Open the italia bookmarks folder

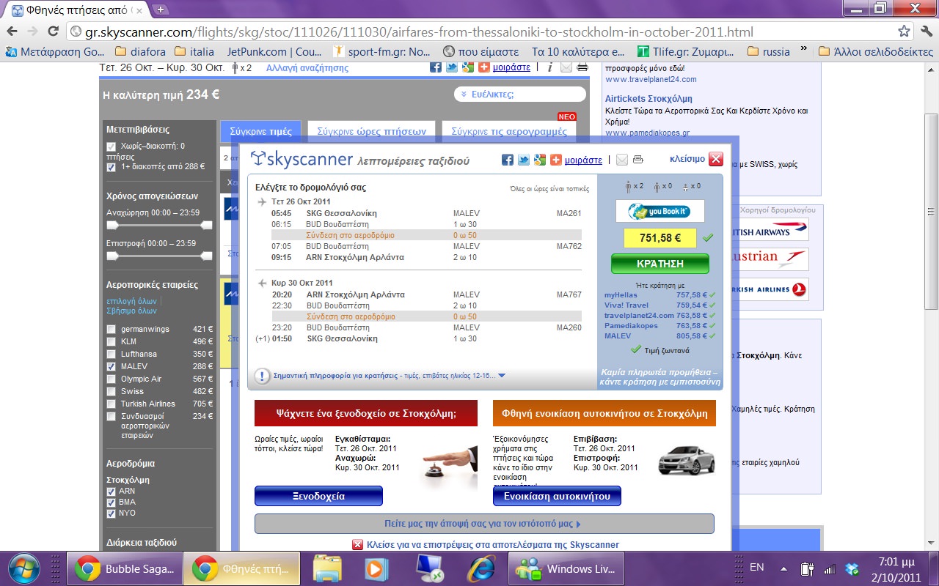(x=194, y=51)
